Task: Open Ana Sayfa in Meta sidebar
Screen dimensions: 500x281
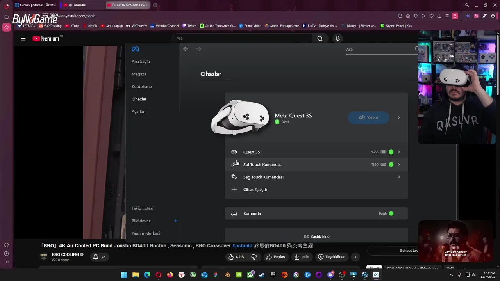Action: (x=141, y=62)
